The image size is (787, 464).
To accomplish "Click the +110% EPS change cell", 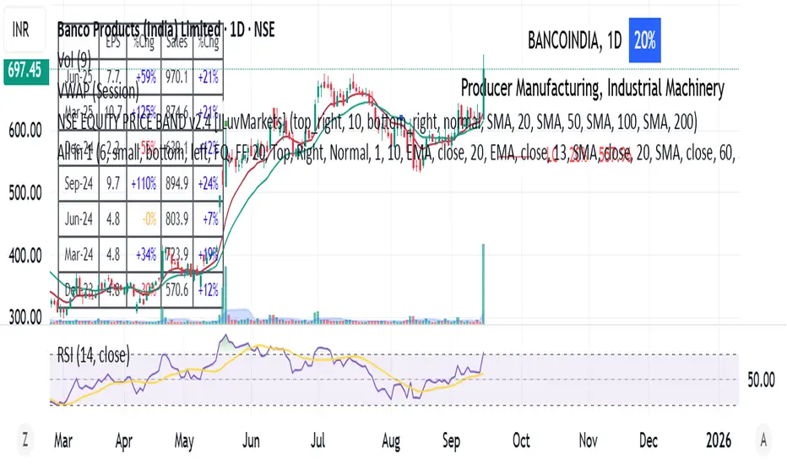I will tap(144, 184).
